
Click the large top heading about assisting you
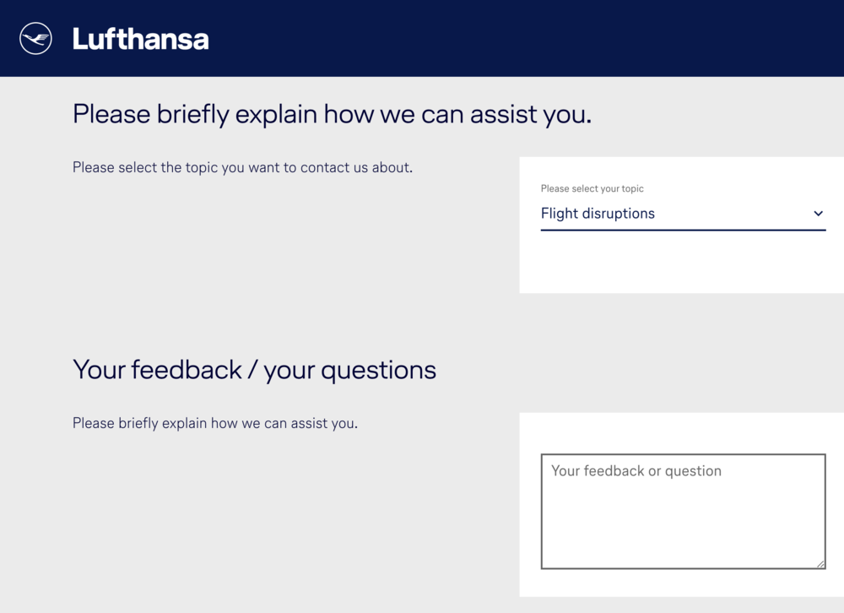332,114
